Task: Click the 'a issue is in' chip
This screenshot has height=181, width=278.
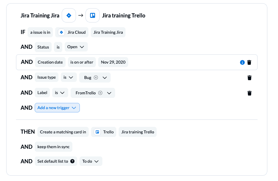Action: click(x=40, y=32)
